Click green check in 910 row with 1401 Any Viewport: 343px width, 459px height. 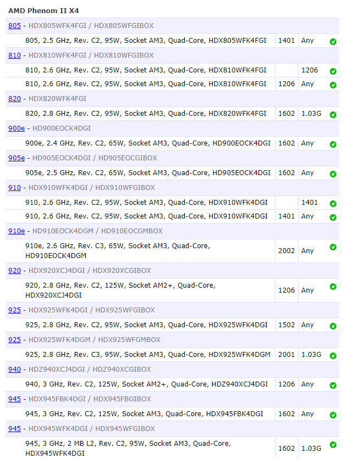pyautogui.click(x=333, y=217)
